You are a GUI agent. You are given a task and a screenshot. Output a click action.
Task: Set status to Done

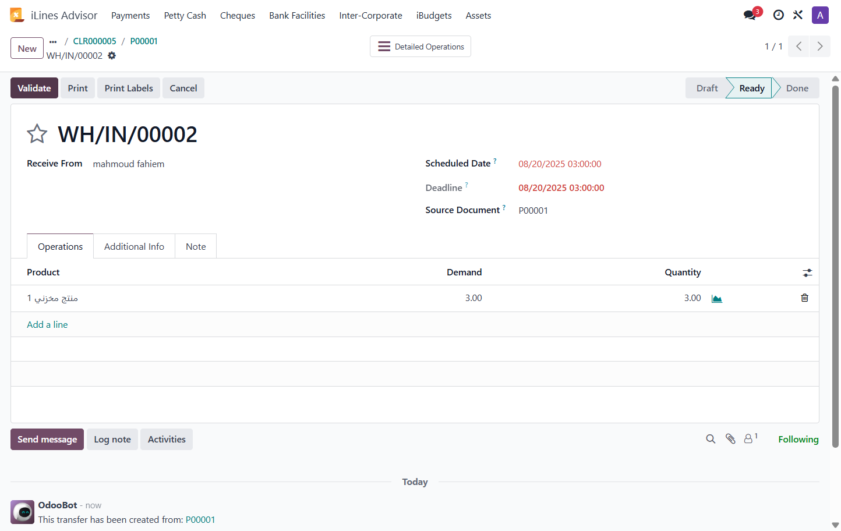coord(797,88)
